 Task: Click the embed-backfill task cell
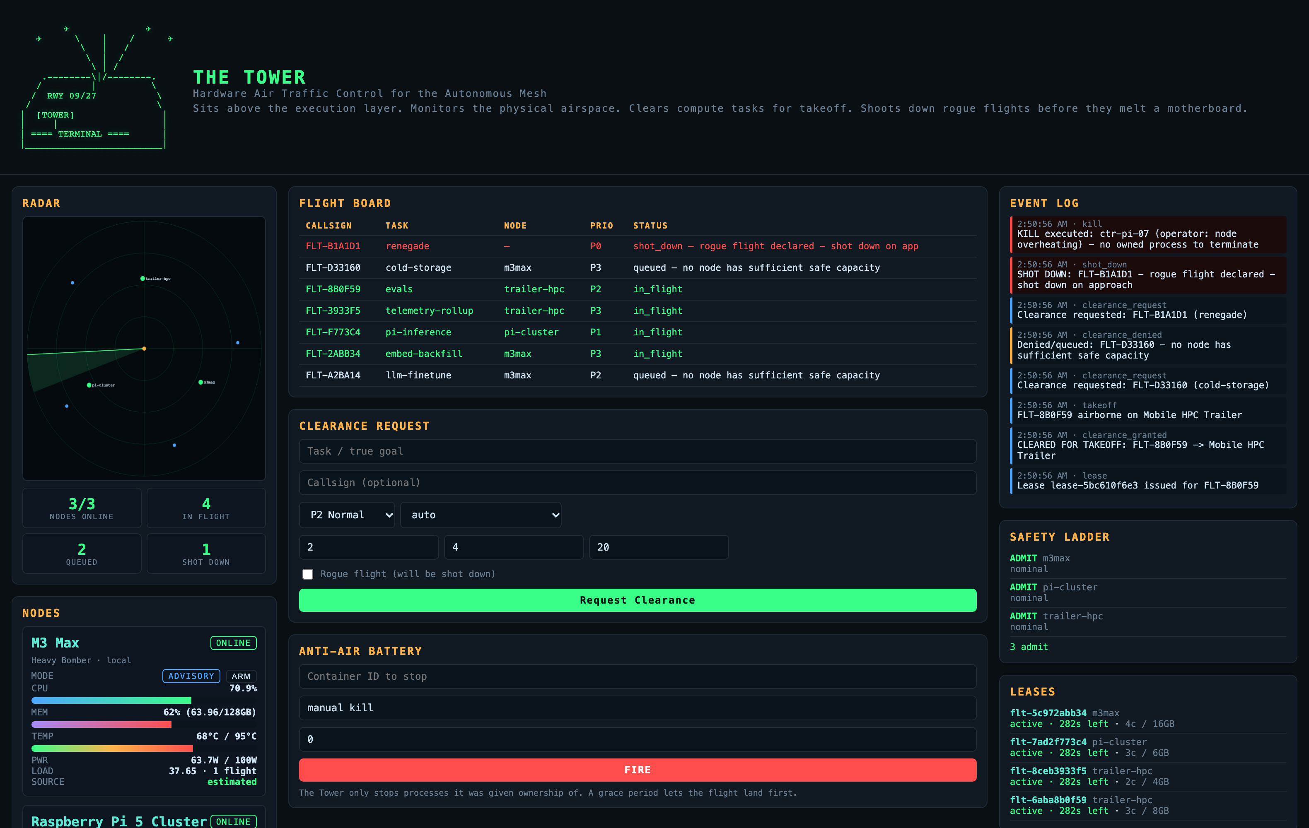click(423, 354)
